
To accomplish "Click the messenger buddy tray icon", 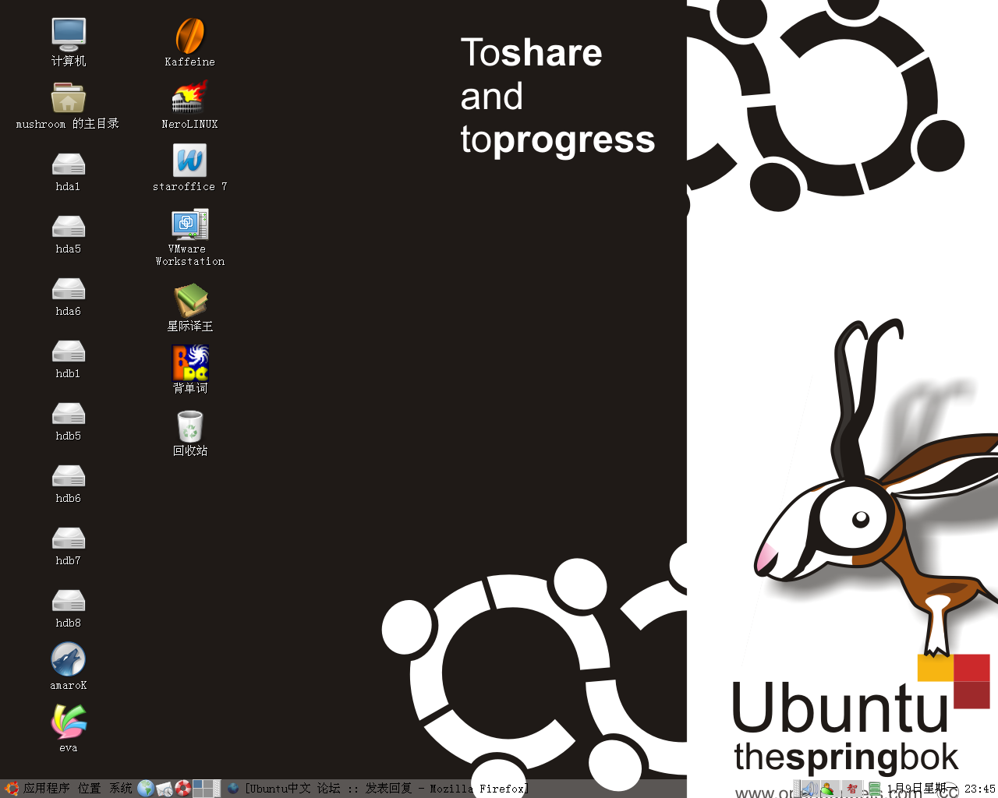I will click(828, 789).
